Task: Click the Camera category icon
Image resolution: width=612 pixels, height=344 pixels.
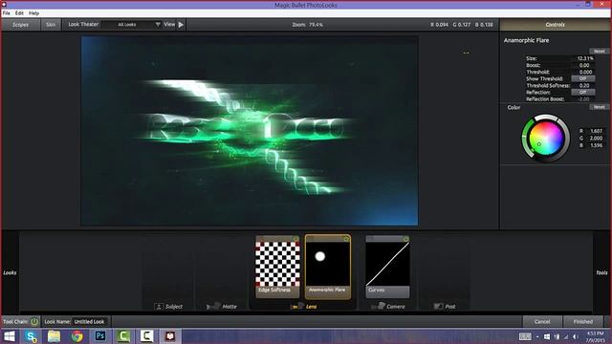Action: 378,307
